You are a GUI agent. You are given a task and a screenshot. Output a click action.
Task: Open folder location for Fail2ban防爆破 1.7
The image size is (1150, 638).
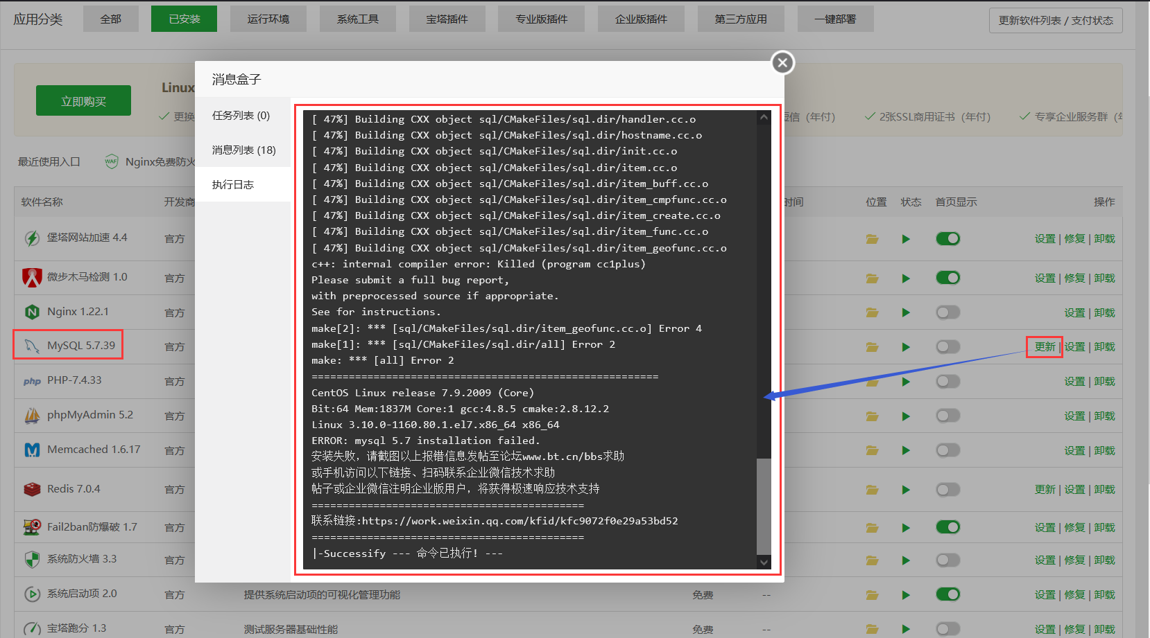click(x=873, y=528)
